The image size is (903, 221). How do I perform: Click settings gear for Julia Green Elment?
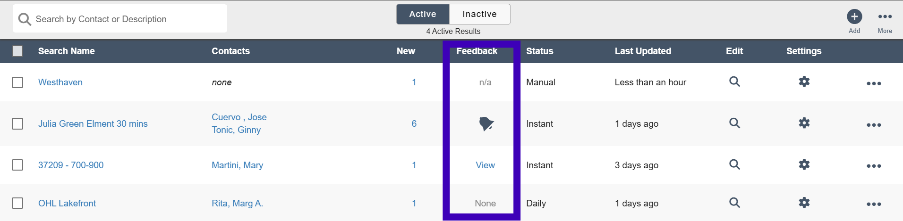pyautogui.click(x=804, y=123)
